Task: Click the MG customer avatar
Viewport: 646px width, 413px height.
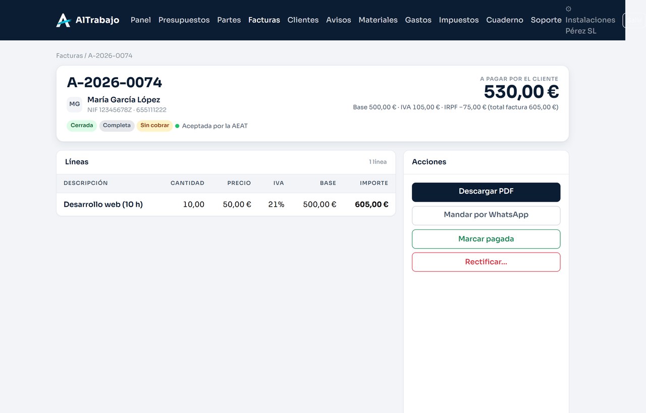Action: point(75,104)
